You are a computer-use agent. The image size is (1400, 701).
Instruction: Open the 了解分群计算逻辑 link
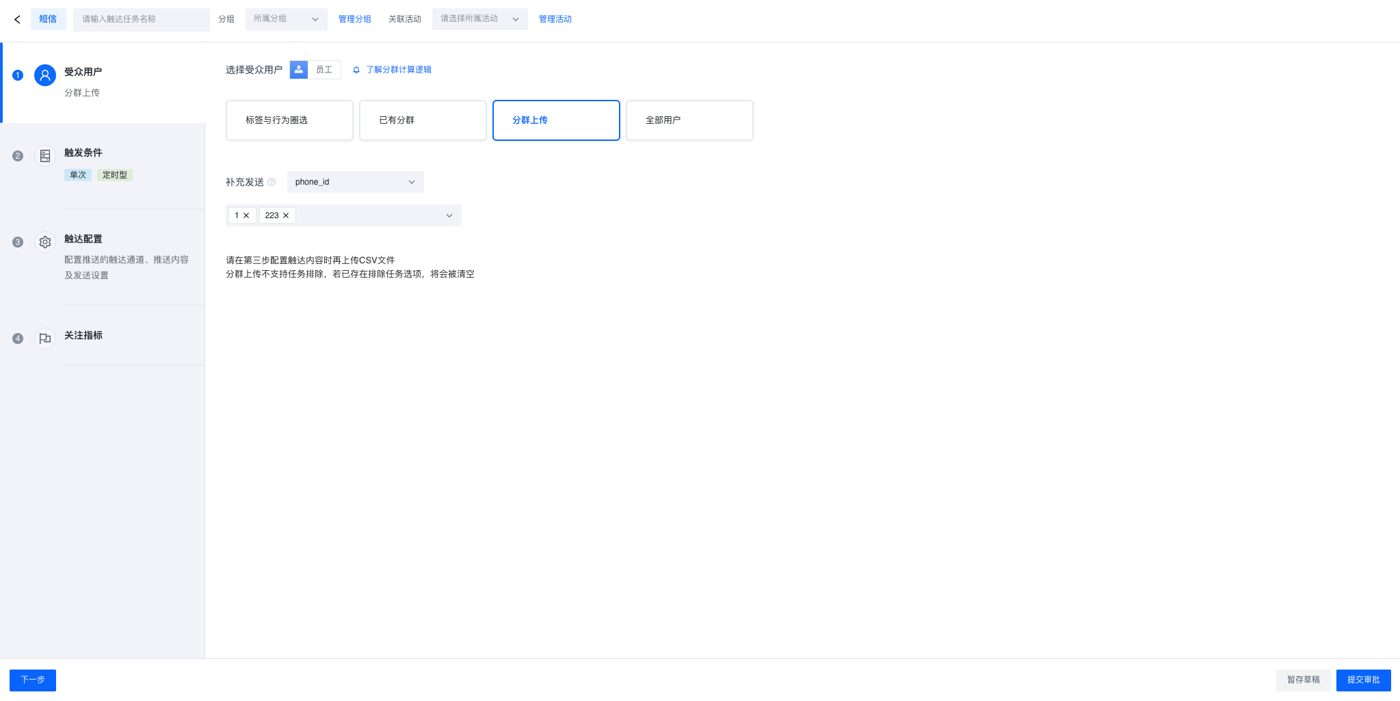(x=398, y=70)
